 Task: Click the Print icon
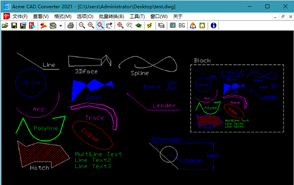[x=71, y=25]
